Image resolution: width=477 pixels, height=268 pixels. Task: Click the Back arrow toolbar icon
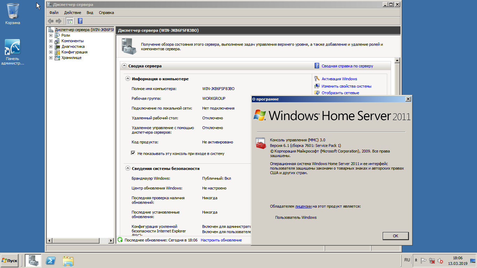(51, 21)
